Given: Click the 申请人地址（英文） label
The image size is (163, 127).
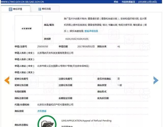Looking at the screenshot, I should point(24,72).
